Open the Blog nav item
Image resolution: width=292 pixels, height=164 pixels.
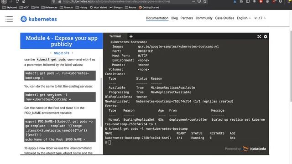[x=174, y=18]
